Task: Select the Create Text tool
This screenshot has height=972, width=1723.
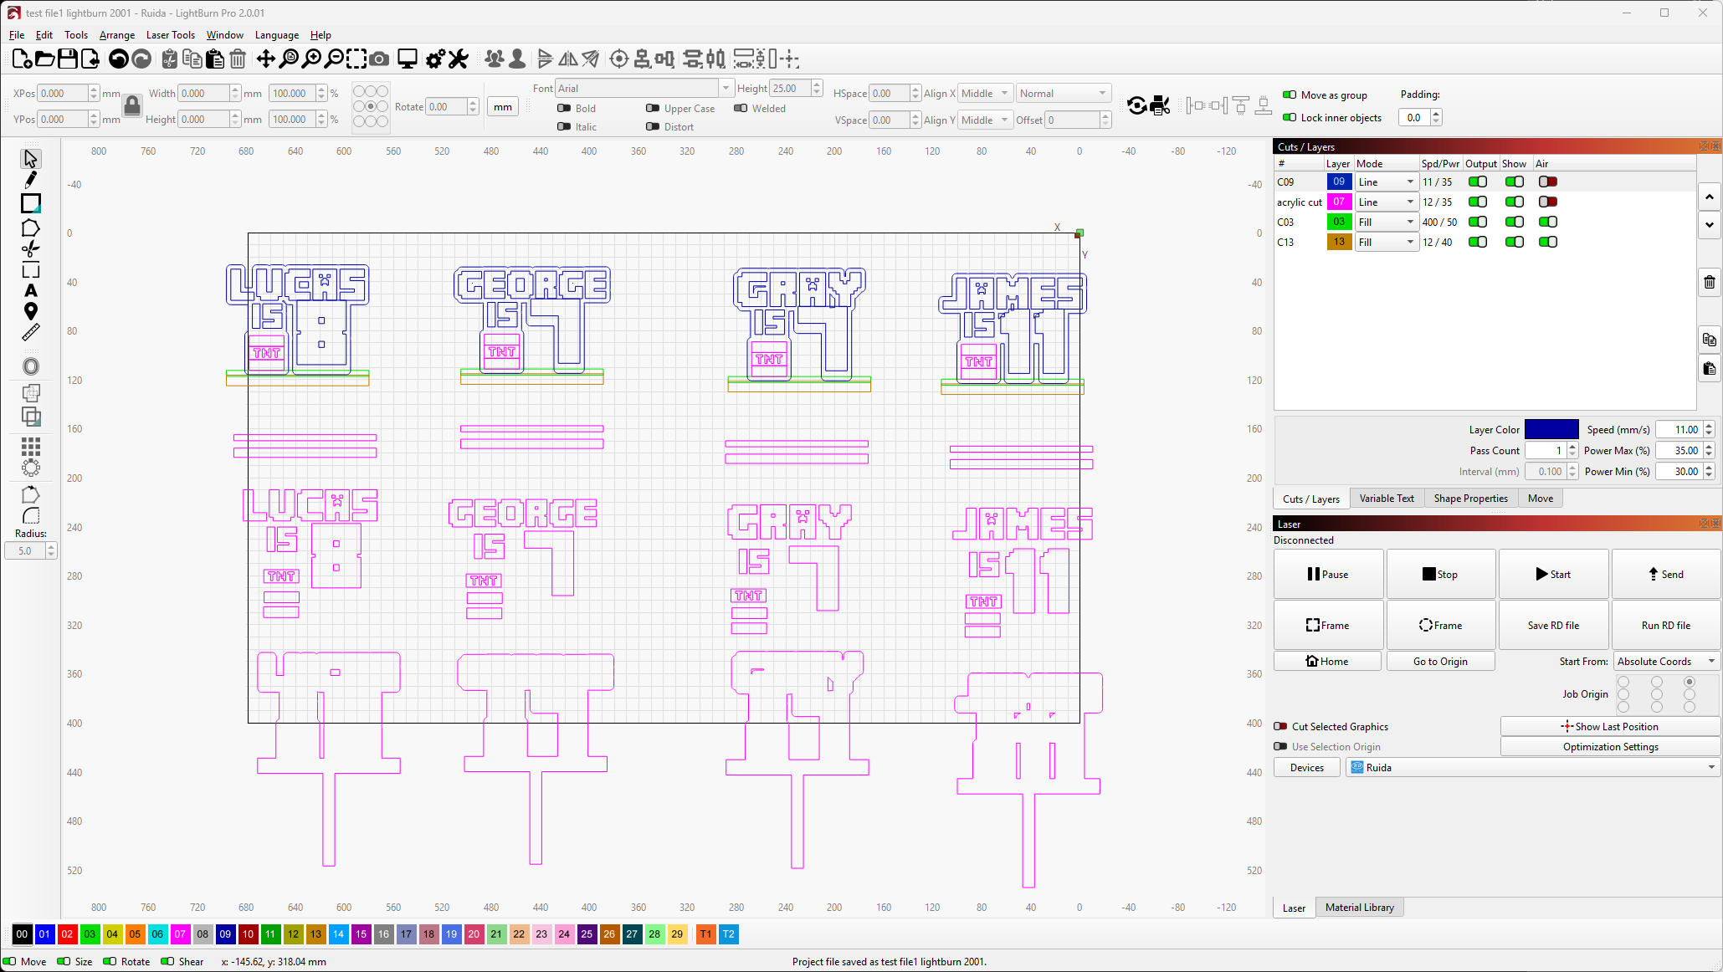Action: 31,290
